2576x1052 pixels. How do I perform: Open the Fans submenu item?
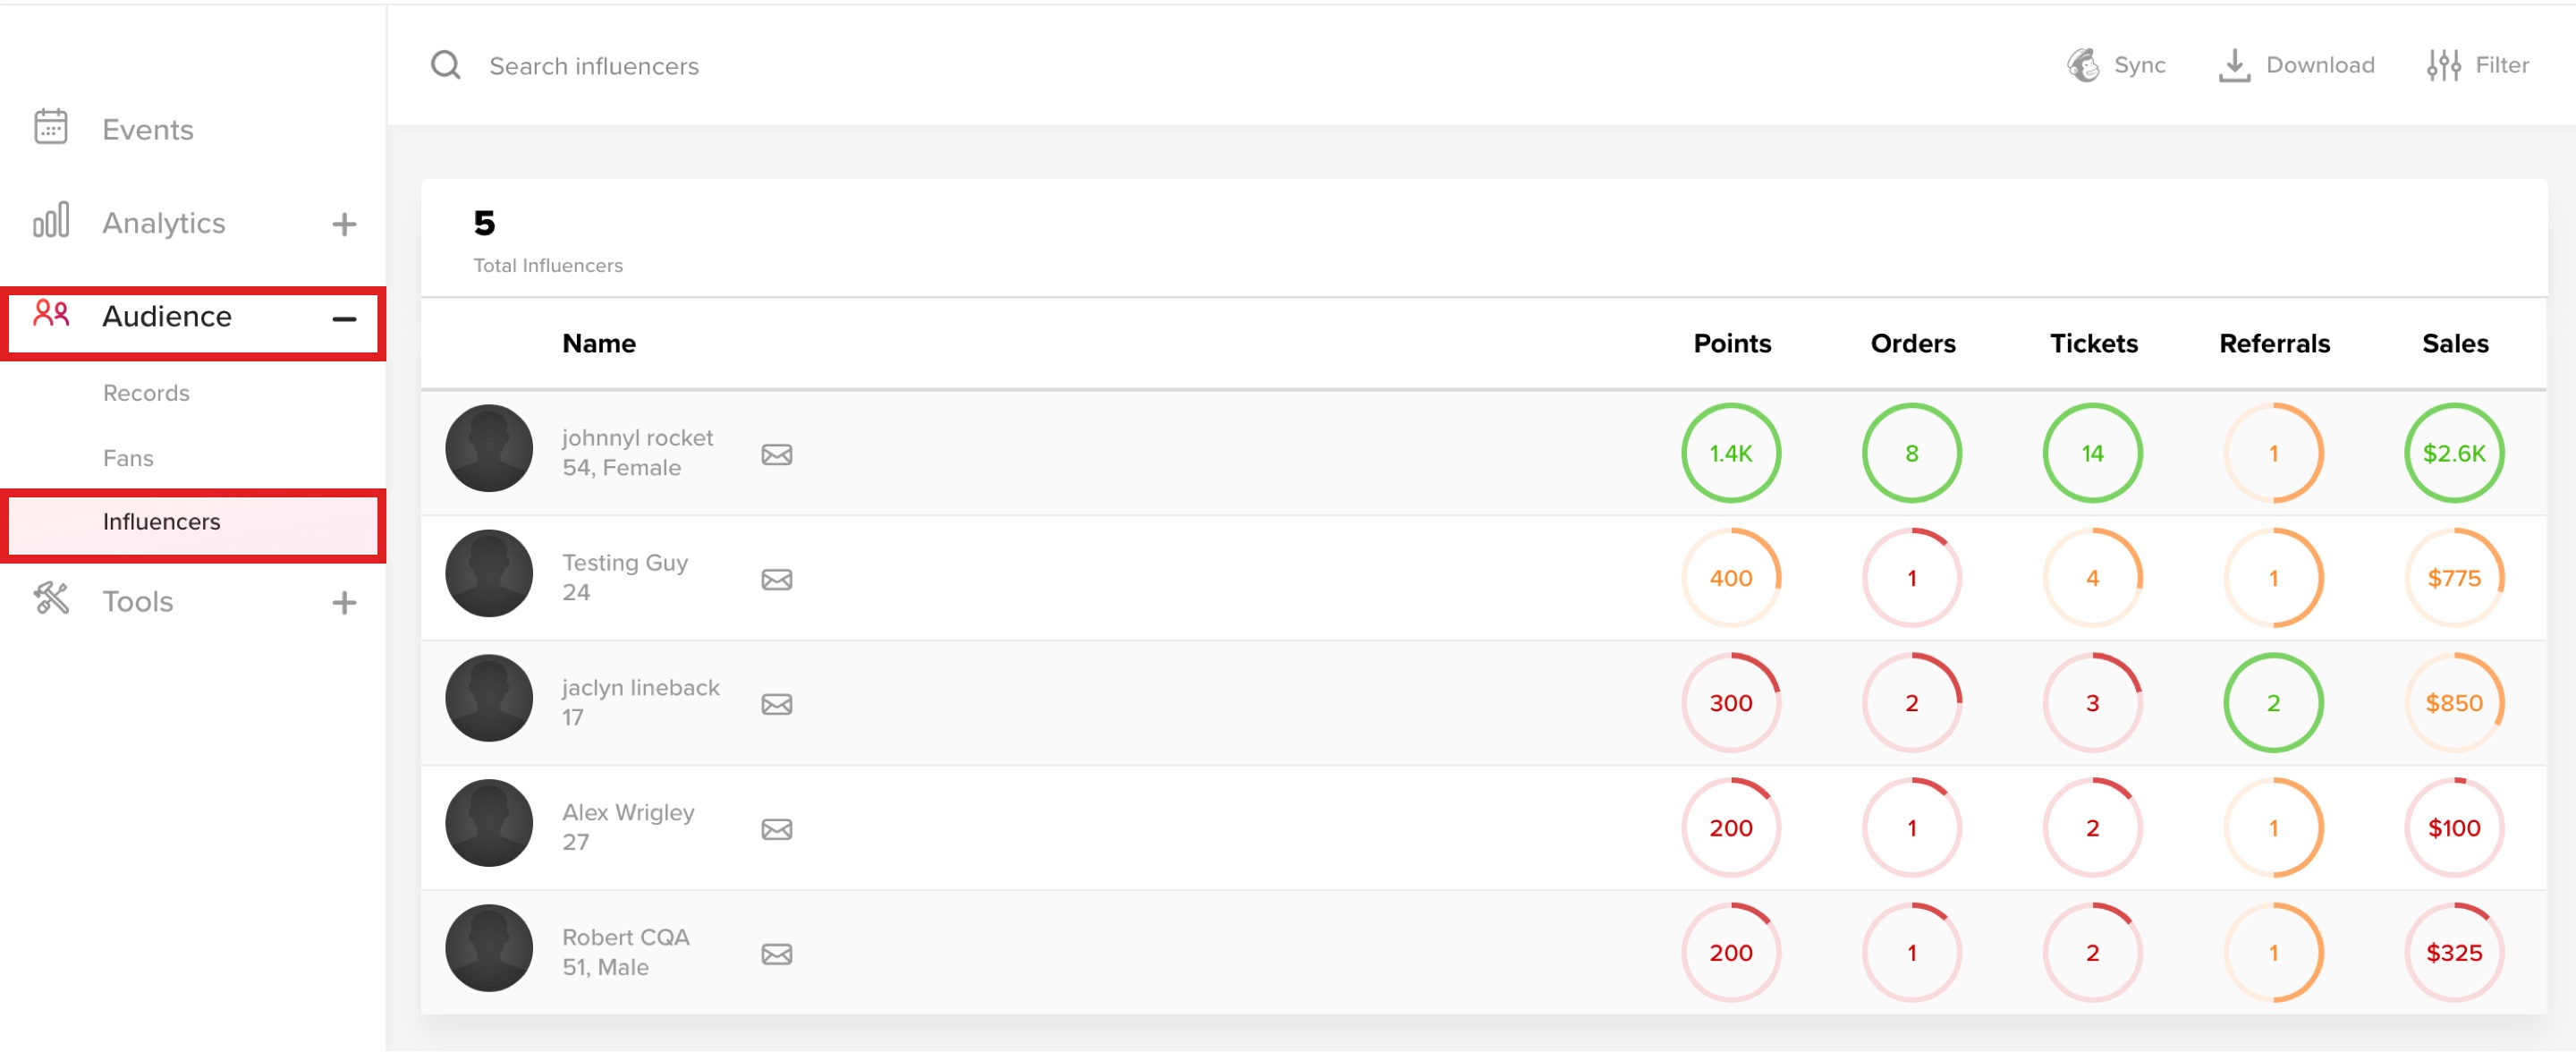(x=128, y=458)
